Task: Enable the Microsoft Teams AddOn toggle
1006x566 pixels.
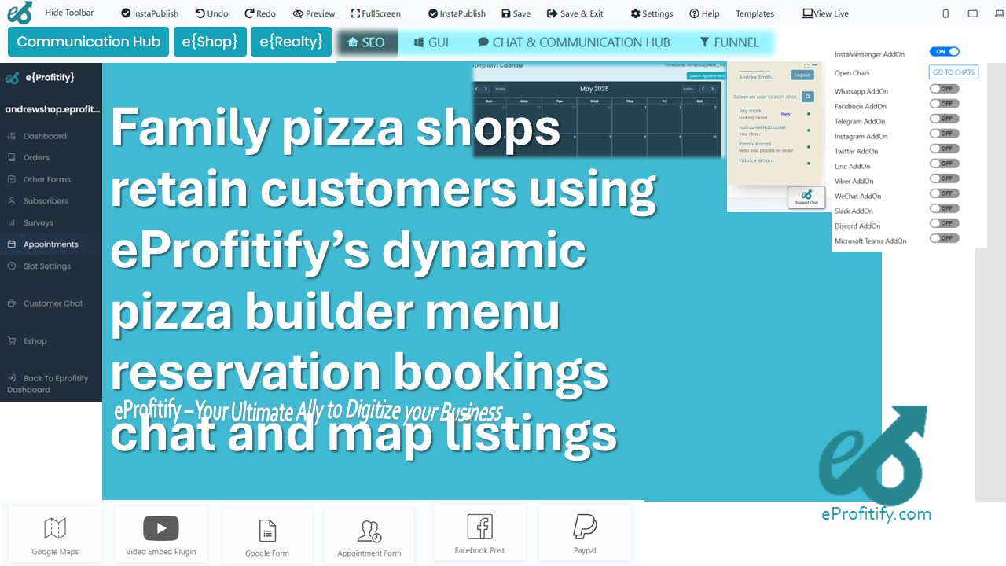Action: pos(944,238)
